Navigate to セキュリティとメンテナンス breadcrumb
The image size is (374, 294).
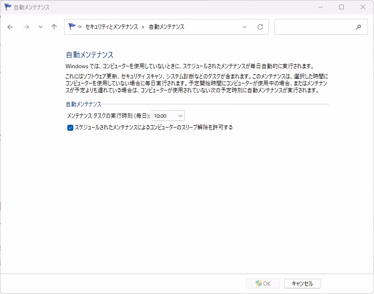pos(111,27)
